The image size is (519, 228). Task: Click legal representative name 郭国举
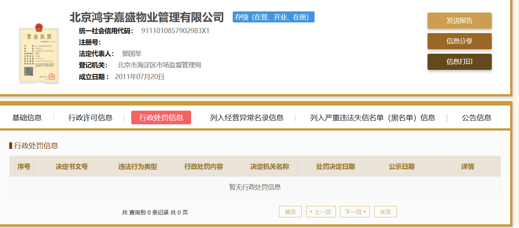132,54
